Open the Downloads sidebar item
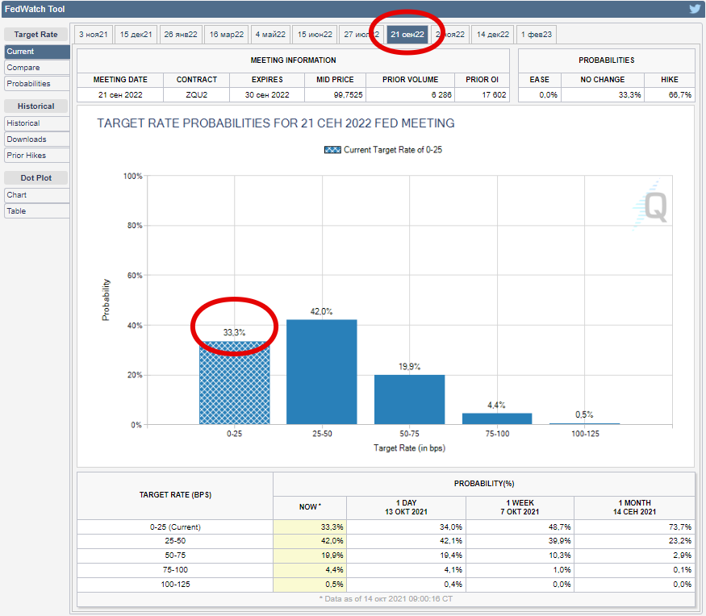The height and width of the screenshot is (616, 706). pyautogui.click(x=37, y=139)
